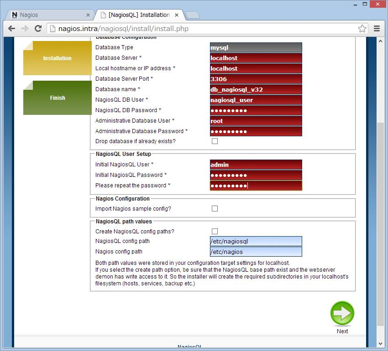
Task: Click the NagiosQL User Setup heading
Action: [x=123, y=154]
